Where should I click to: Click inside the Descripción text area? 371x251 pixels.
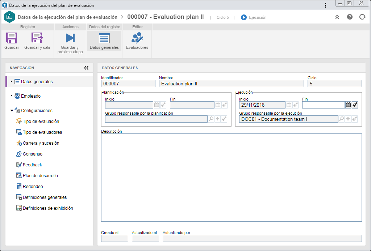pos(232,178)
